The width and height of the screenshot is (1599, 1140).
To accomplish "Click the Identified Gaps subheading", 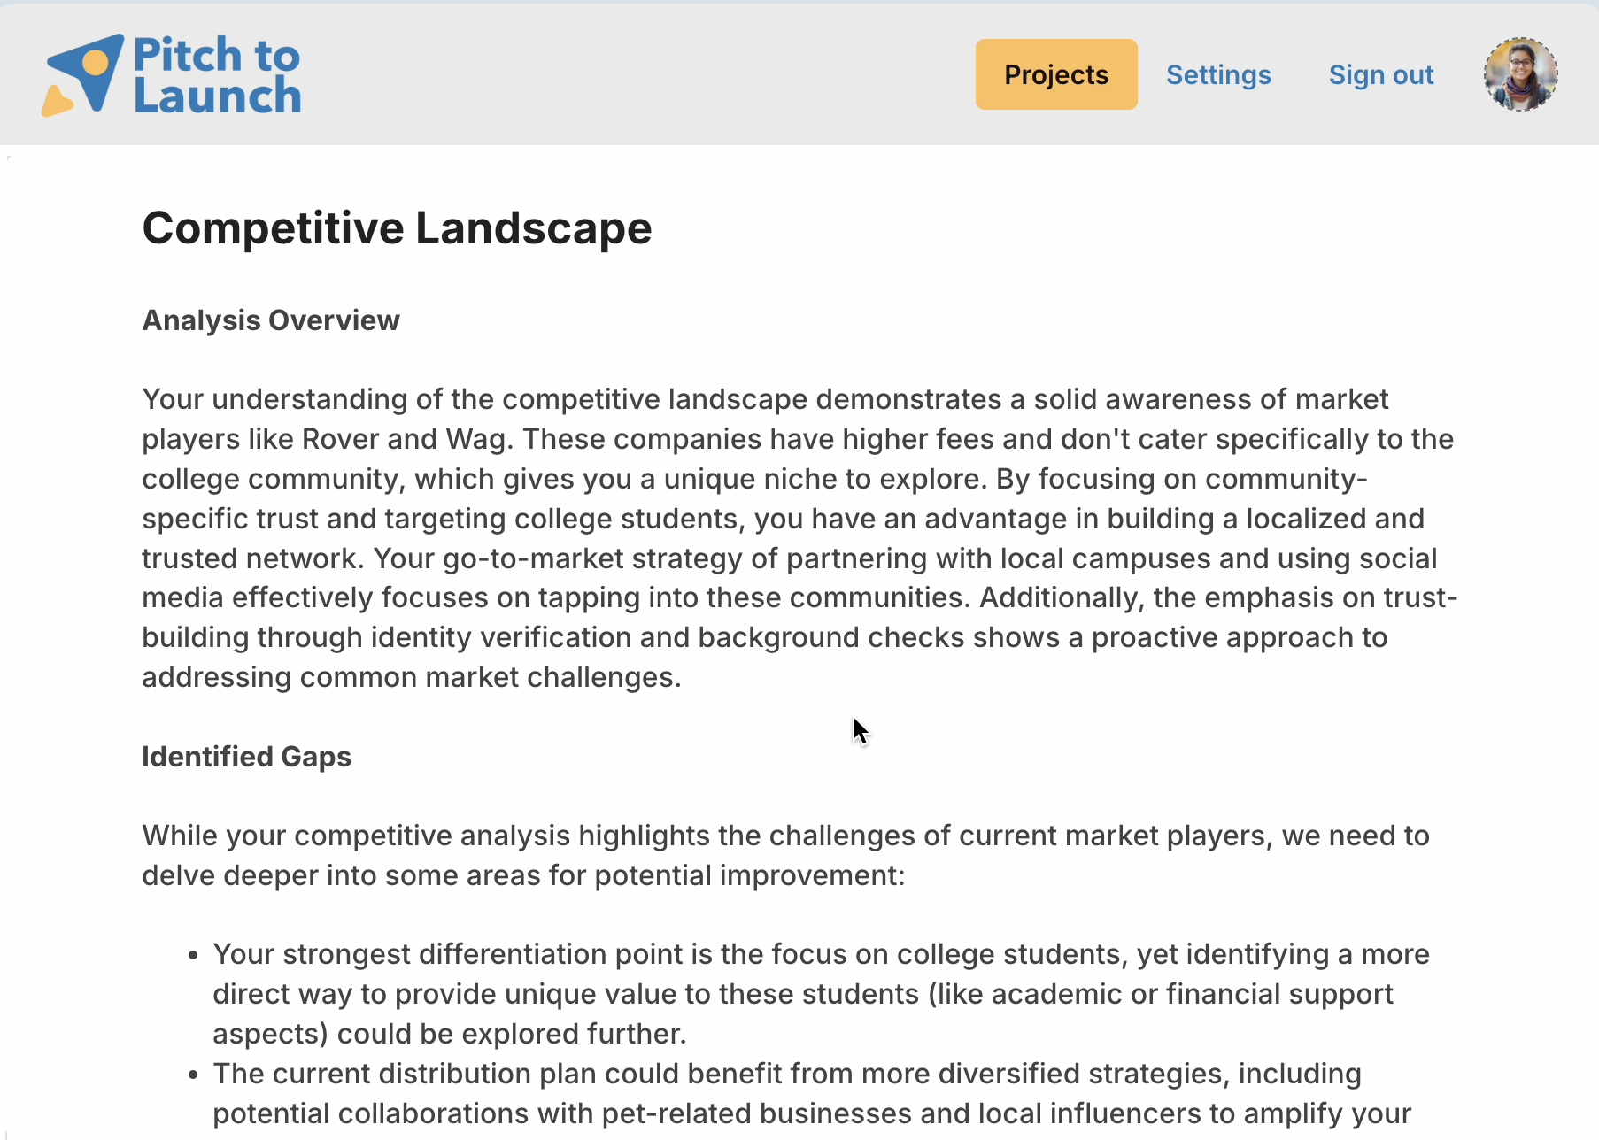I will click(246, 757).
